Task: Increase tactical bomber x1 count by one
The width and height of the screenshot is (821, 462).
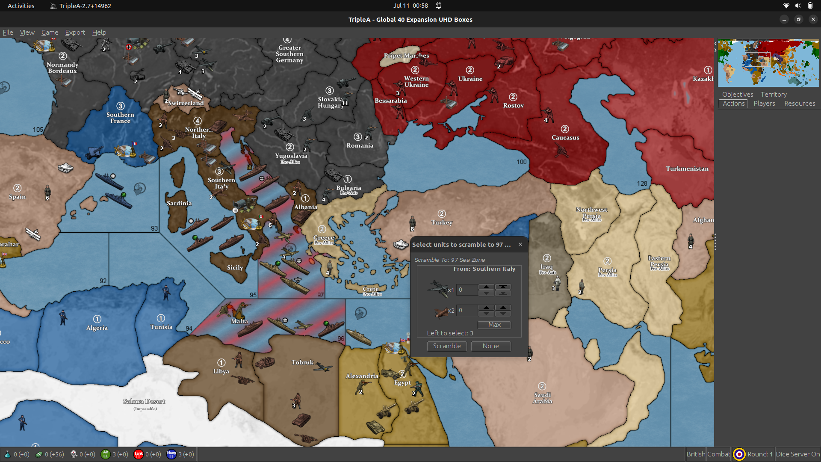Action: point(486,287)
